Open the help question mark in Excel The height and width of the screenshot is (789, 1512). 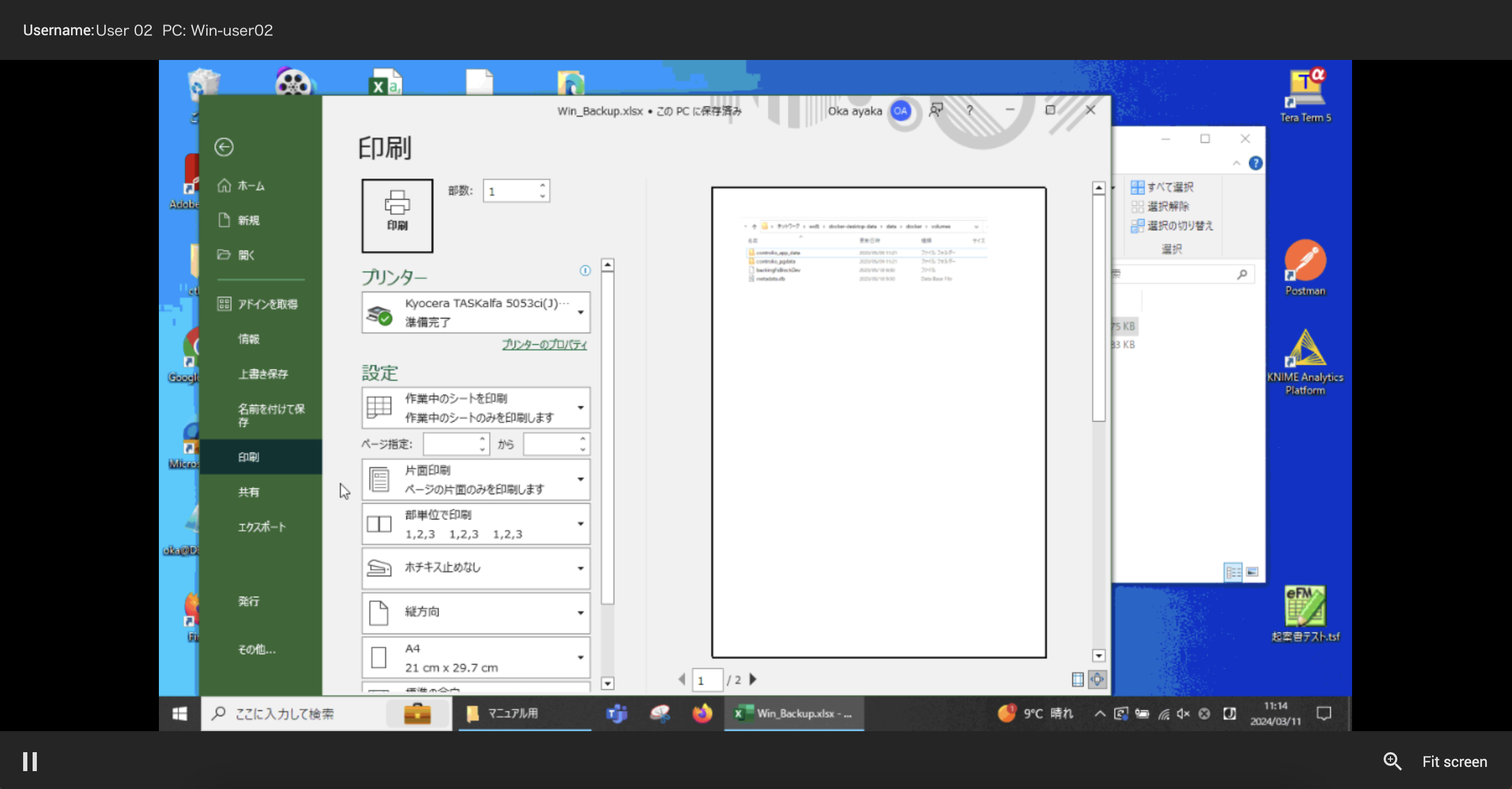[970, 110]
